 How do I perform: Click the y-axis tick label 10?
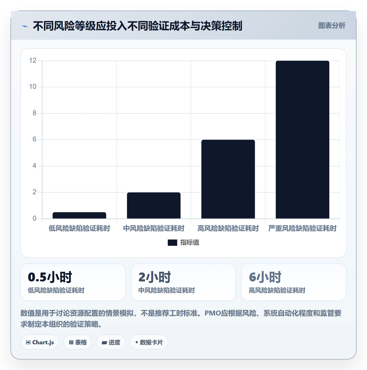pos(33,87)
